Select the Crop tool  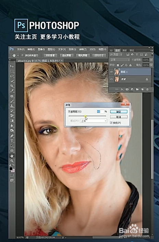coord(12,86)
